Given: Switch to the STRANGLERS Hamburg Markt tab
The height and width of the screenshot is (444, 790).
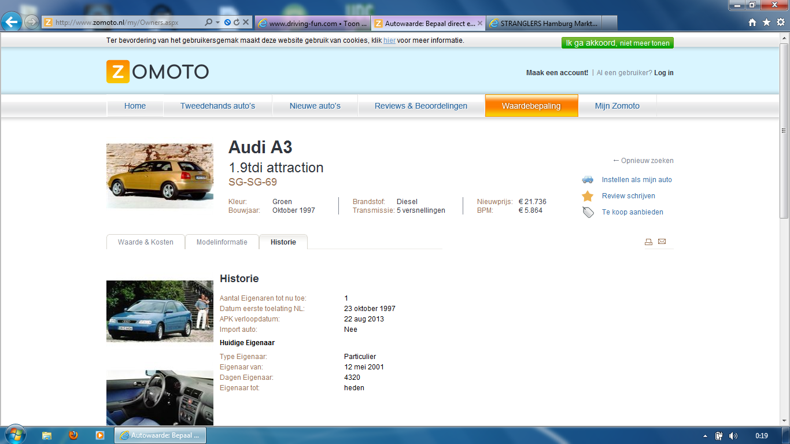Looking at the screenshot, I should [x=544, y=23].
